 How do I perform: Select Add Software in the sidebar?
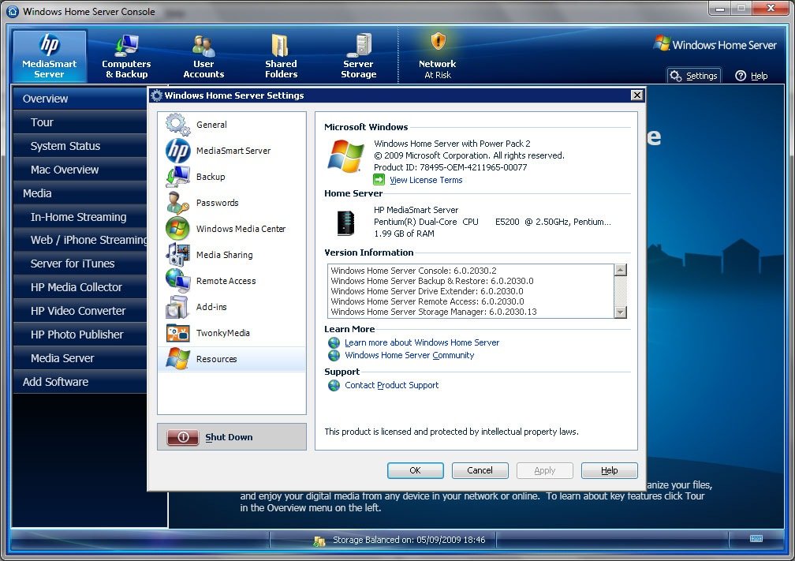[x=80, y=382]
